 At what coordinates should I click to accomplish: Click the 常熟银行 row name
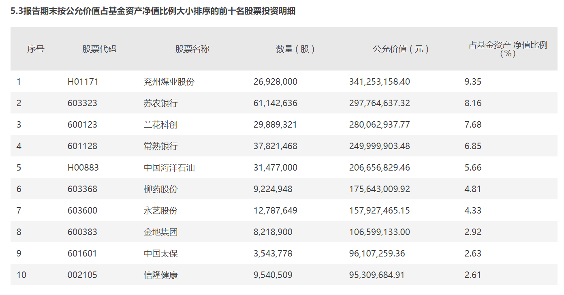tap(161, 146)
